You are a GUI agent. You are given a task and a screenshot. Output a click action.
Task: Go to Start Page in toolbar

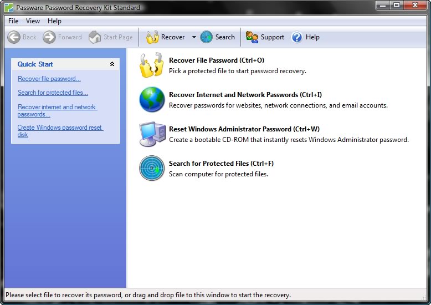111,37
